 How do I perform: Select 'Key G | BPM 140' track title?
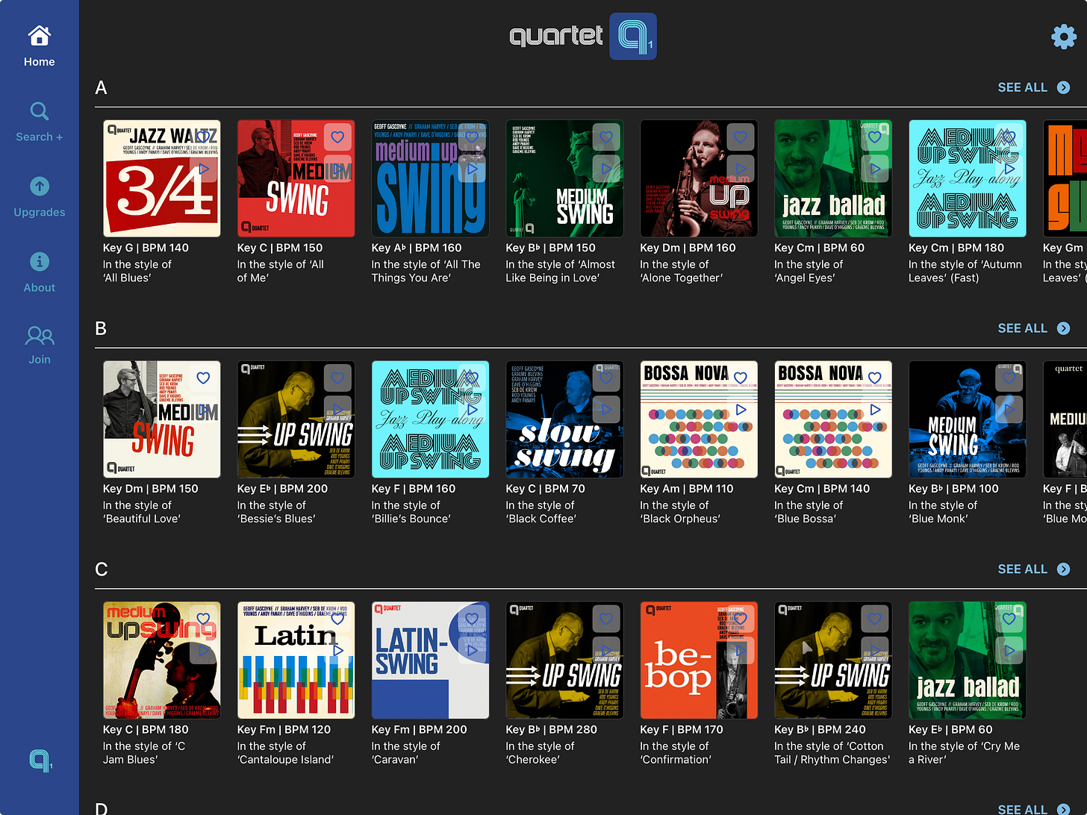(x=146, y=248)
